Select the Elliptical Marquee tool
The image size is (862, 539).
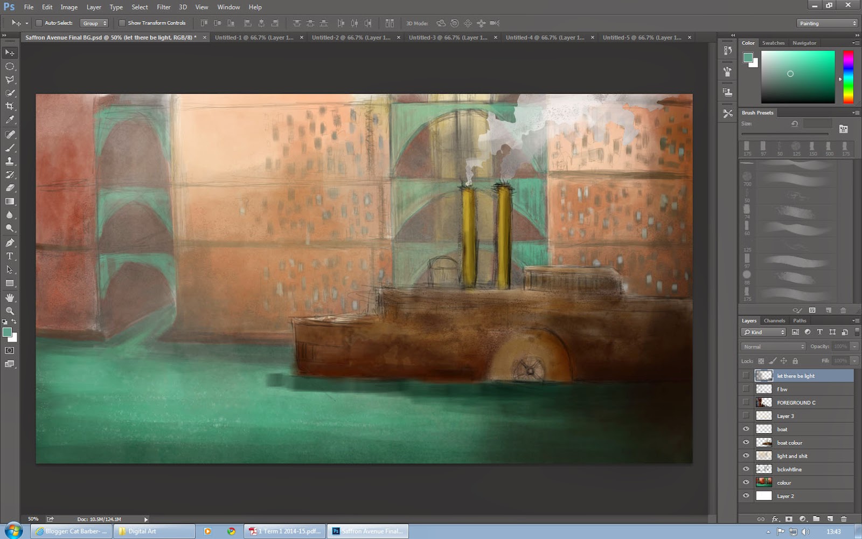(10, 66)
